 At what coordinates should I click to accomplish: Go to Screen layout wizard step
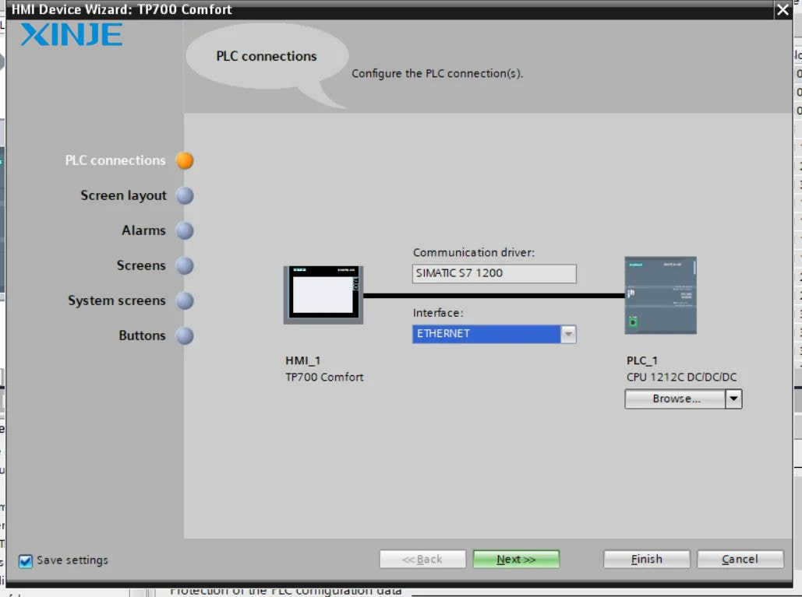tap(123, 195)
